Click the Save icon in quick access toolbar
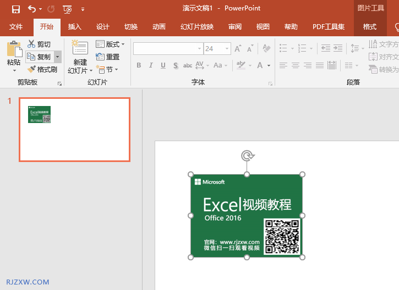399x290 pixels. click(15, 9)
